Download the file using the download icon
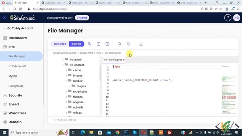This screenshot has height=136, width=242. (x=141, y=44)
